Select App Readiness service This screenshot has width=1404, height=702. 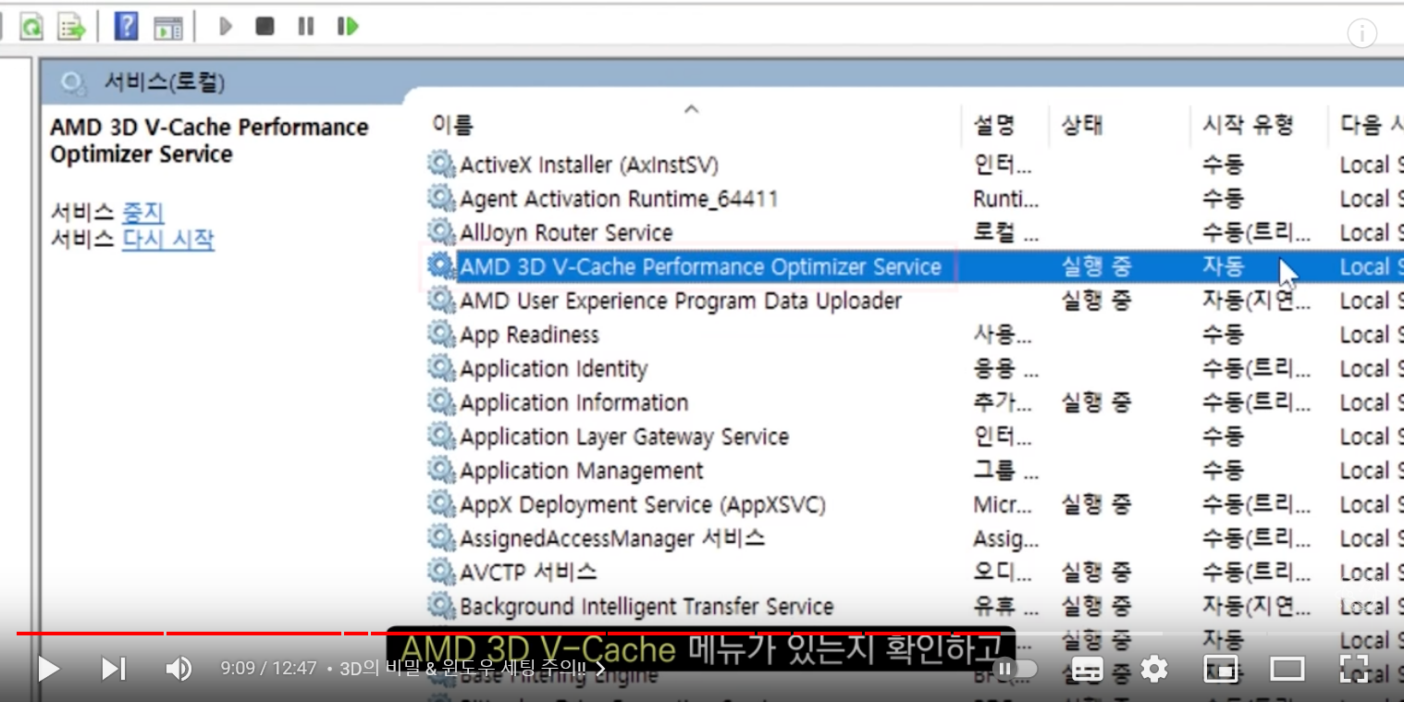pos(530,334)
